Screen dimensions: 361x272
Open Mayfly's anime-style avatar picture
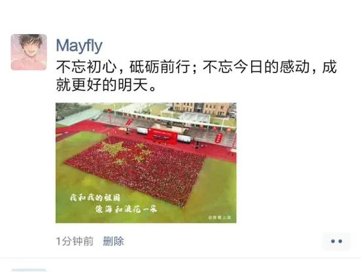[29, 52]
